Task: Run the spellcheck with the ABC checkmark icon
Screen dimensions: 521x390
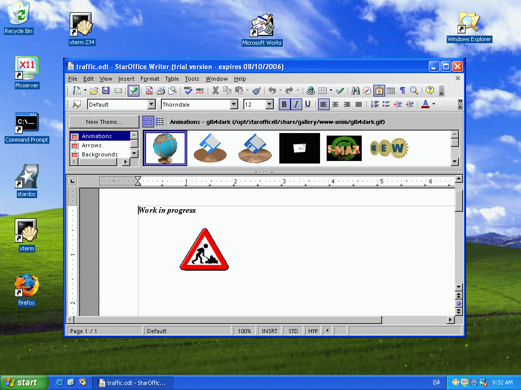Action: 188,90
